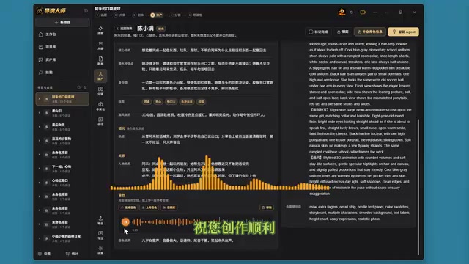The width and height of the screenshot is (469, 264).
Task: Expand the project row directly above 豆豆的小冒险
Action: coord(39,127)
